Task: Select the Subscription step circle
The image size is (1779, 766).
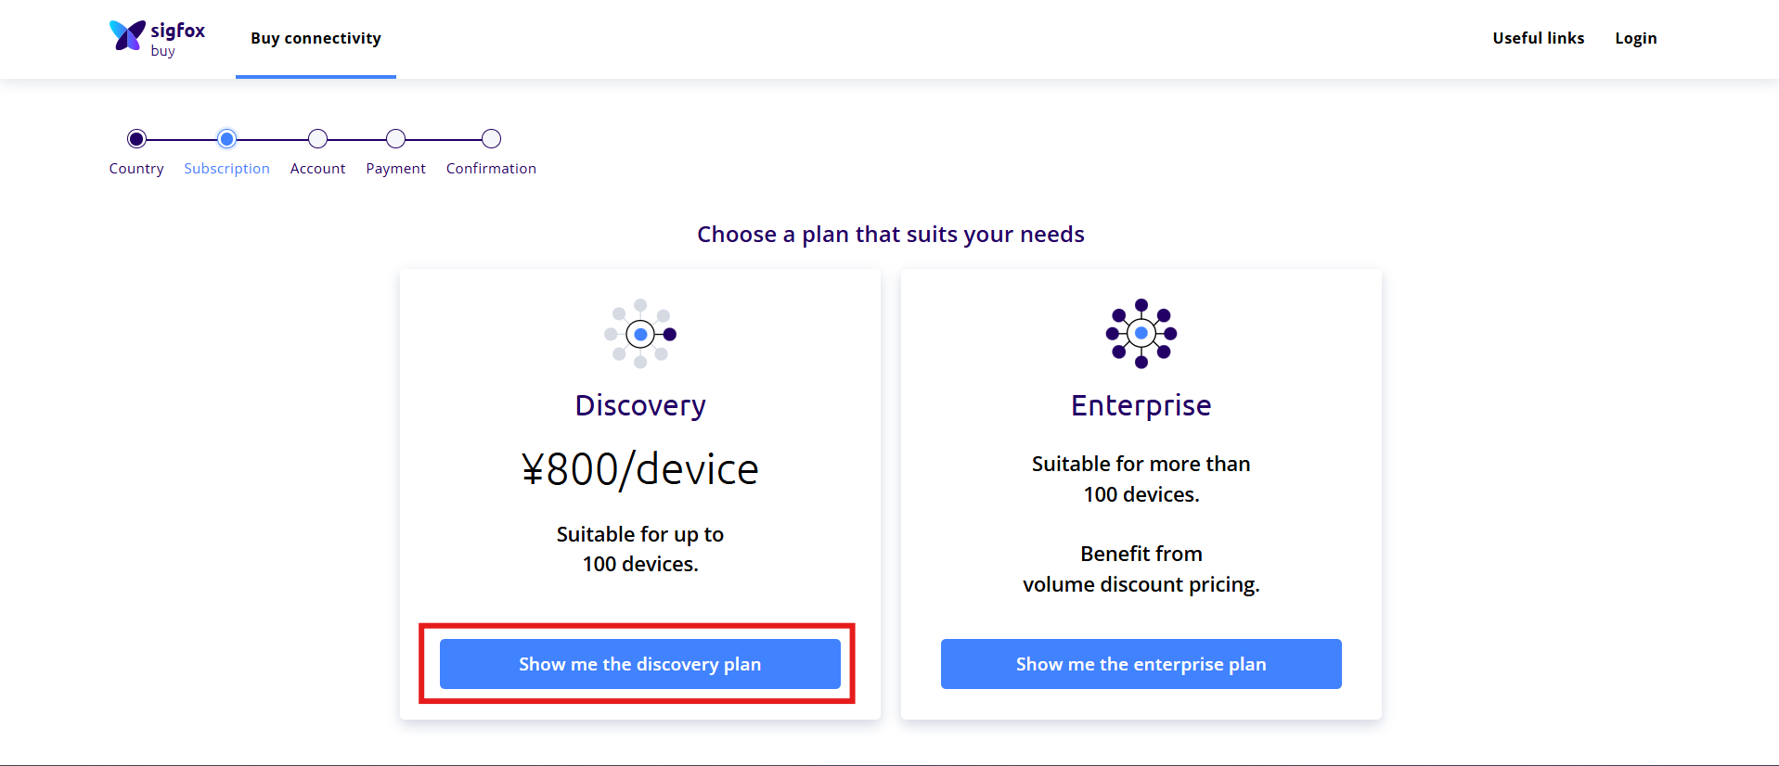Action: [x=226, y=139]
